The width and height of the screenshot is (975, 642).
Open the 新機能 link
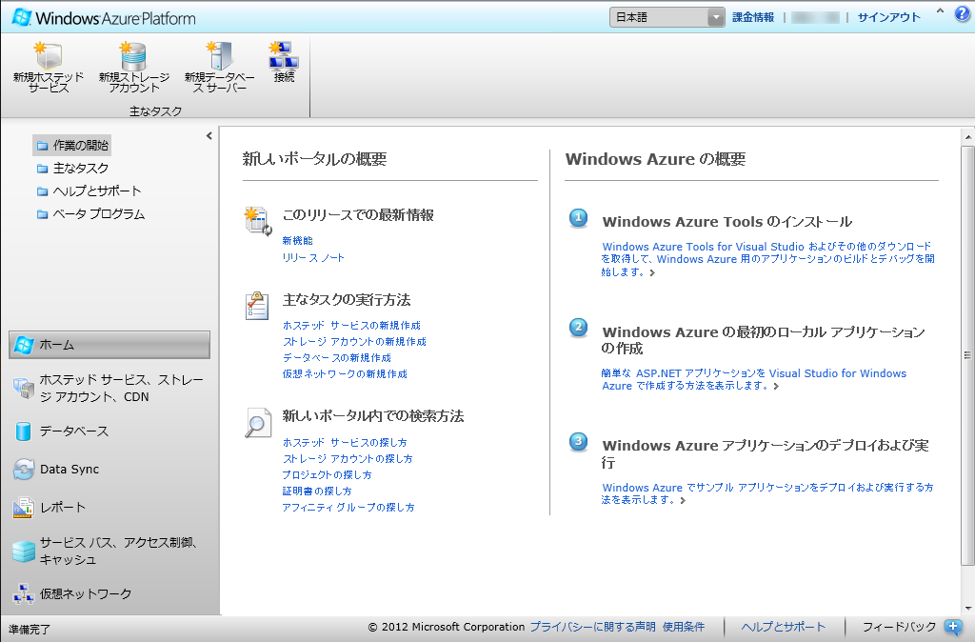297,241
